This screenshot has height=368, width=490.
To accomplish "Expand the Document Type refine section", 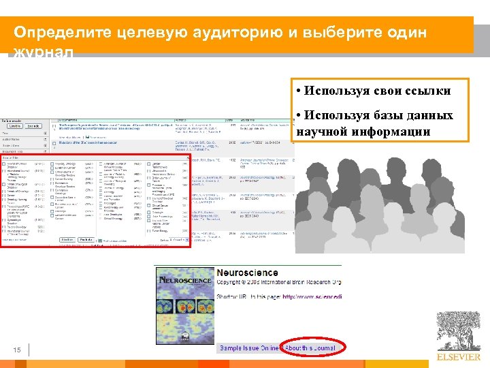I will [x=45, y=151].
